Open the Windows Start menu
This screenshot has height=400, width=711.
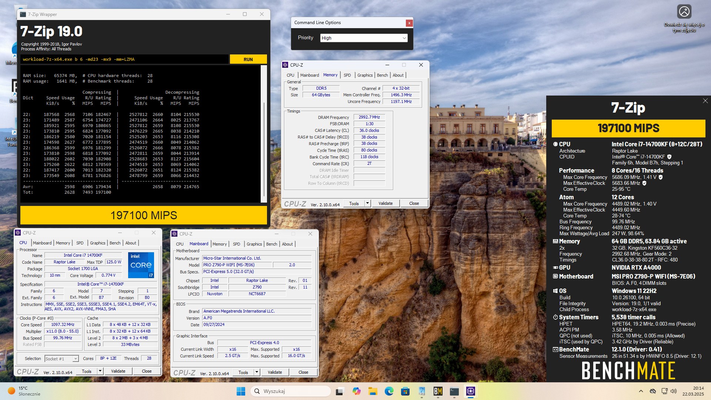(241, 391)
